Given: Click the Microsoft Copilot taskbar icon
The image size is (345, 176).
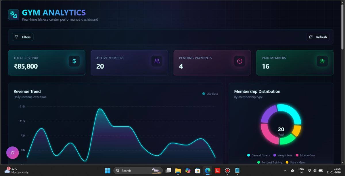Looking at the screenshot, I should [188, 171].
